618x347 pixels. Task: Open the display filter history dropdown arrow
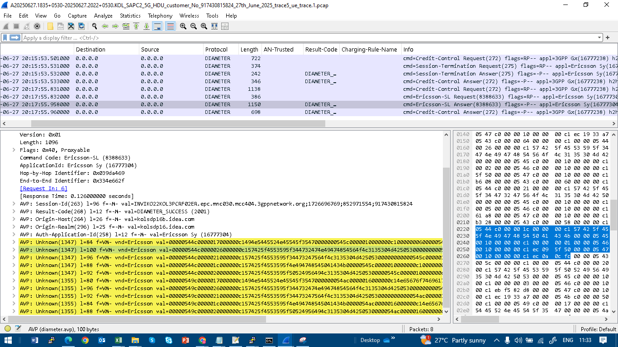[x=600, y=38]
